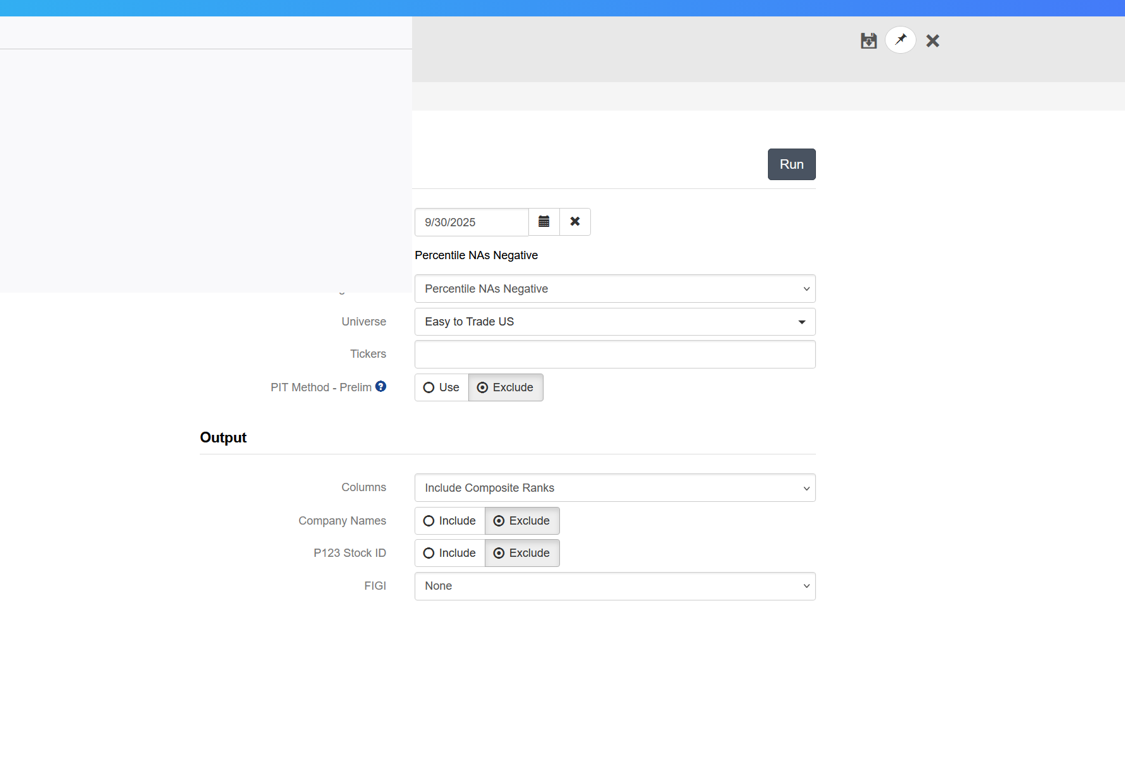
Task: Open the calendar date picker
Action: pos(544,222)
